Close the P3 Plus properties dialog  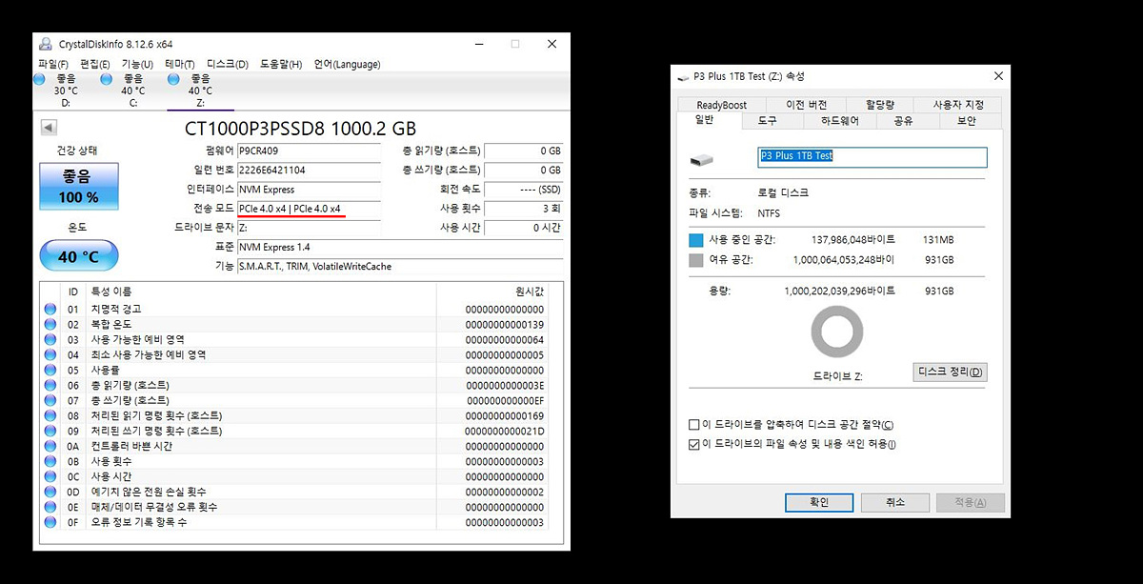[997, 76]
